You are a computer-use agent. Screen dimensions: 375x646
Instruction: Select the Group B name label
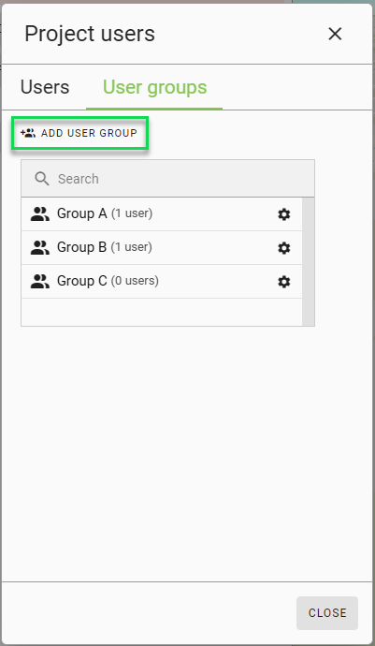tap(82, 247)
